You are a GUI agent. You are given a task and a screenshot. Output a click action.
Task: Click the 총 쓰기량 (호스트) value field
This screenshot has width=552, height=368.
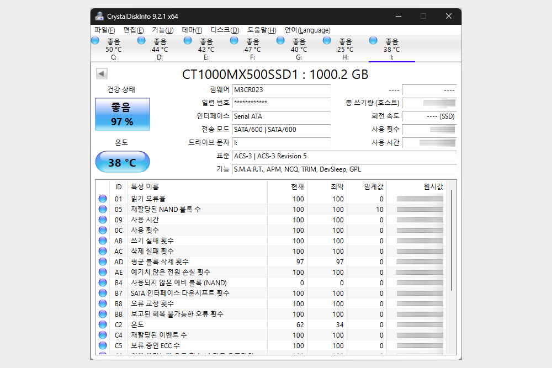tap(429, 103)
